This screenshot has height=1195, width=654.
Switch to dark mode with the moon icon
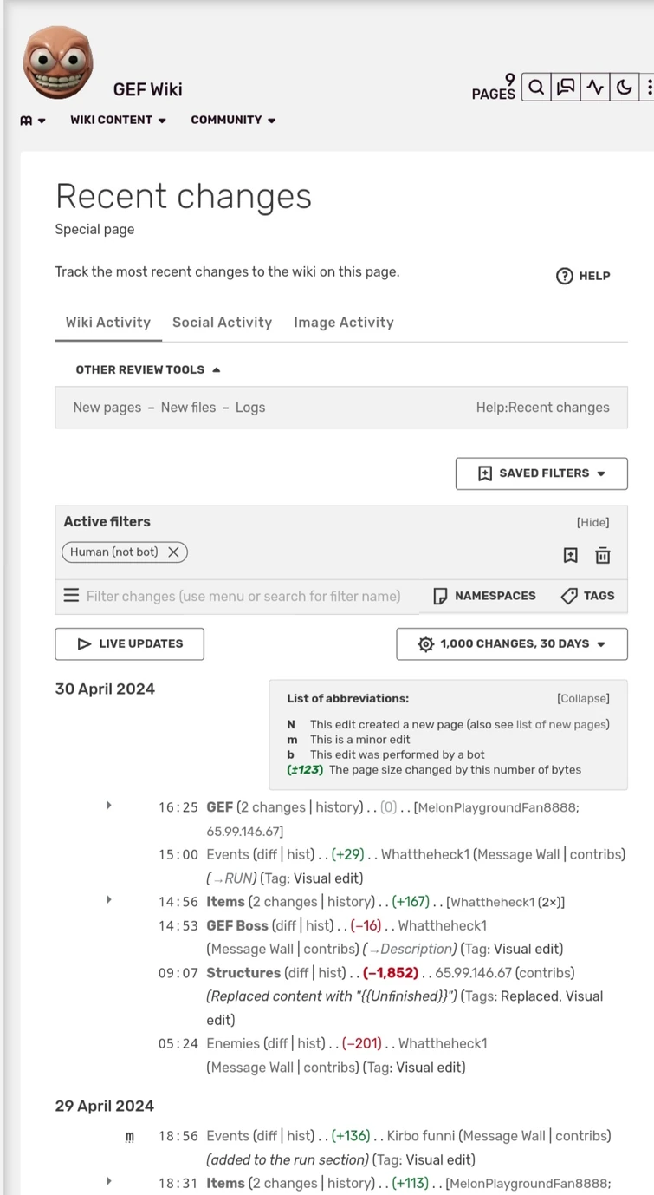(x=625, y=87)
